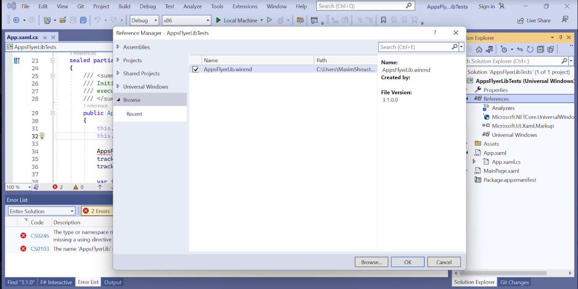Click the Solution Explorer Home icon
This screenshot has height=289, width=578.
(x=479, y=50)
